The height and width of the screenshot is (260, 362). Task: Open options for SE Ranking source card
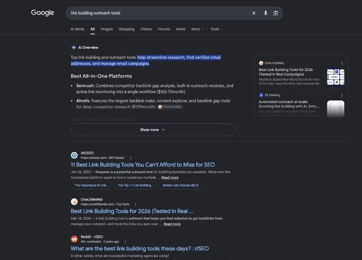point(342,95)
